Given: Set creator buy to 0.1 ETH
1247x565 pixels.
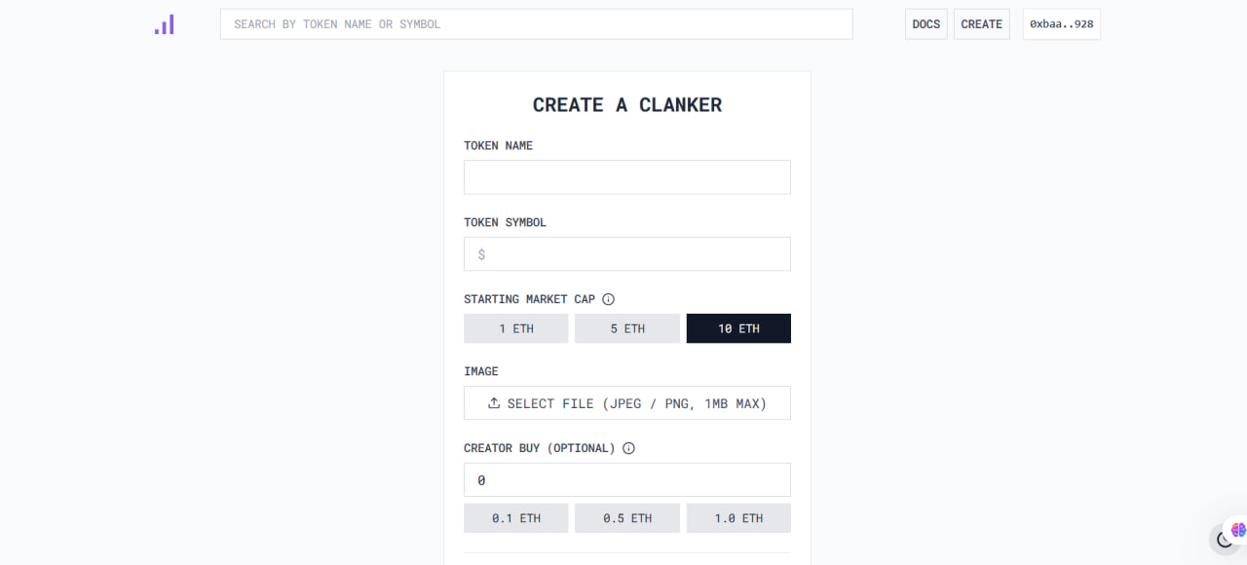Looking at the screenshot, I should pos(516,518).
